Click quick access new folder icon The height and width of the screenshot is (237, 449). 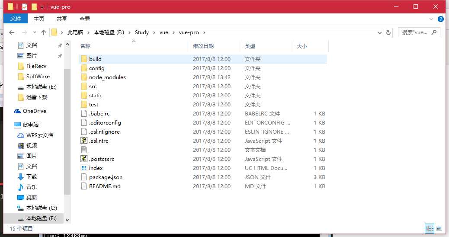pos(34,6)
